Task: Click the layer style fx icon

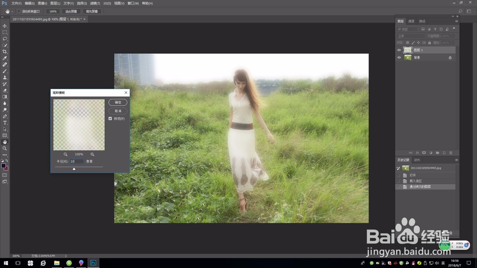Action: (417, 153)
